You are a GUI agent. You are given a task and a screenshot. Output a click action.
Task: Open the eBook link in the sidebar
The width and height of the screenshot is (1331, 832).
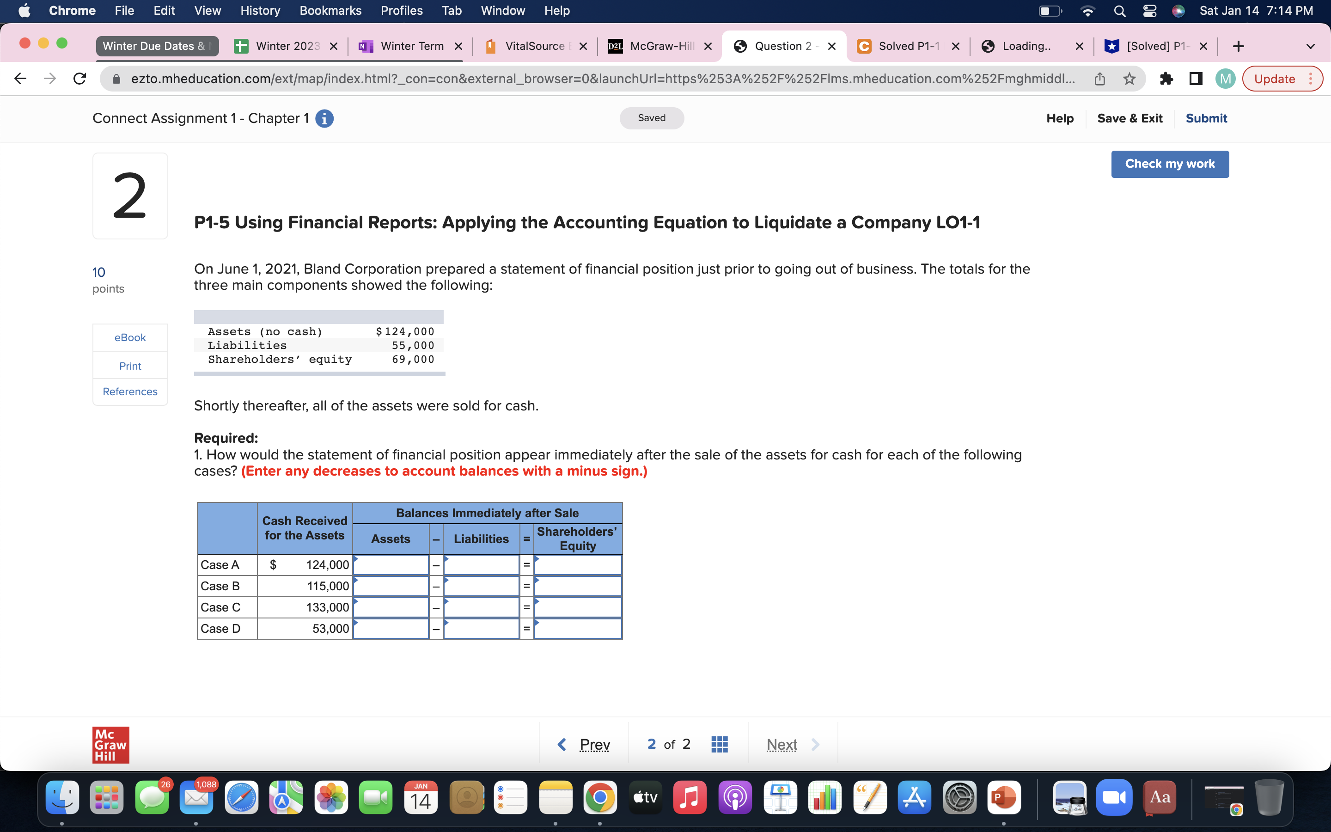tap(129, 337)
